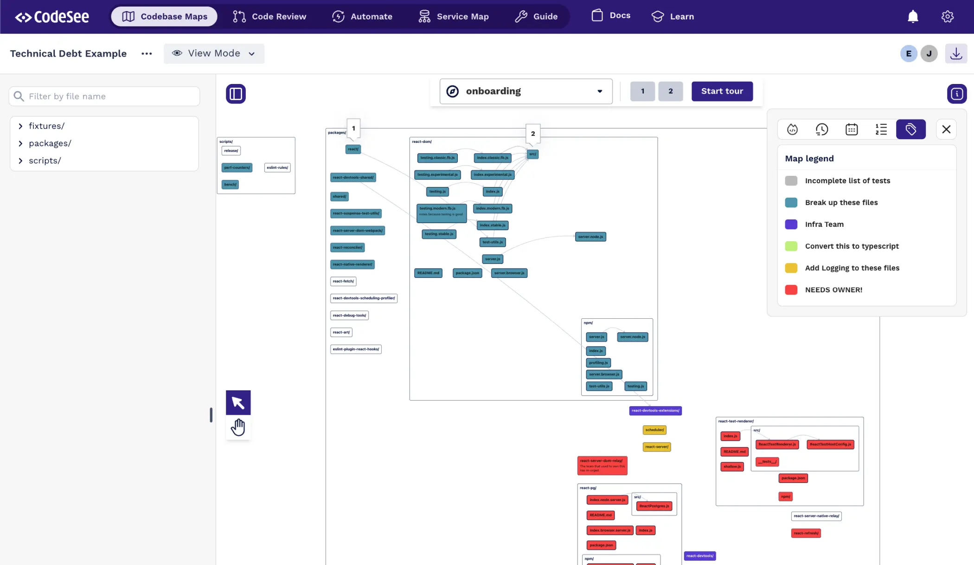This screenshot has width=974, height=565.
Task: Open the Code Review panel
Action: pos(268,16)
